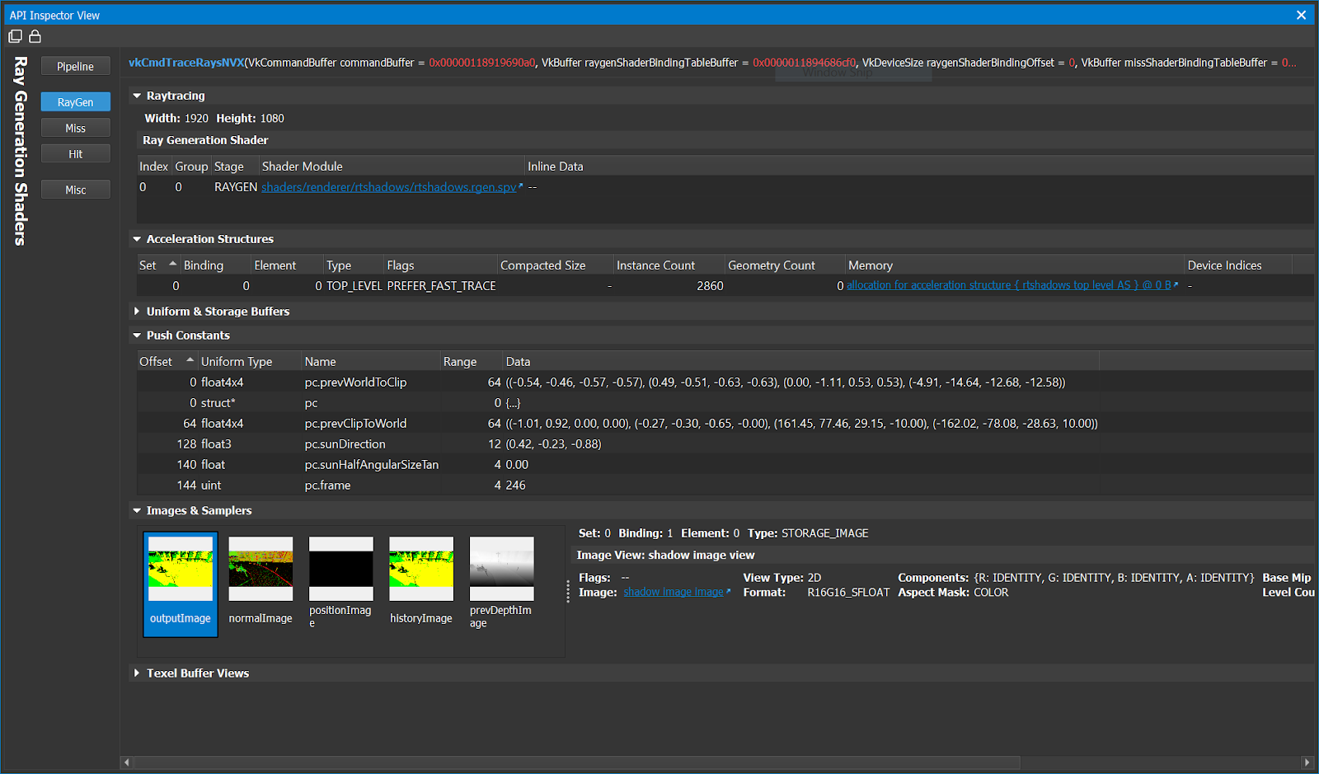Select the pc.sunDirection row
Screen dimensions: 1319x774
pos(725,444)
